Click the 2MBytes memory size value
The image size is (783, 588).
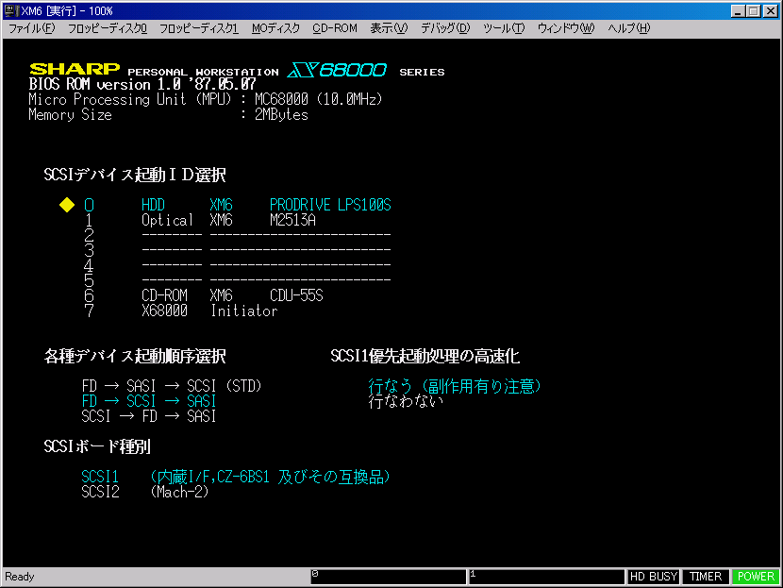point(281,115)
